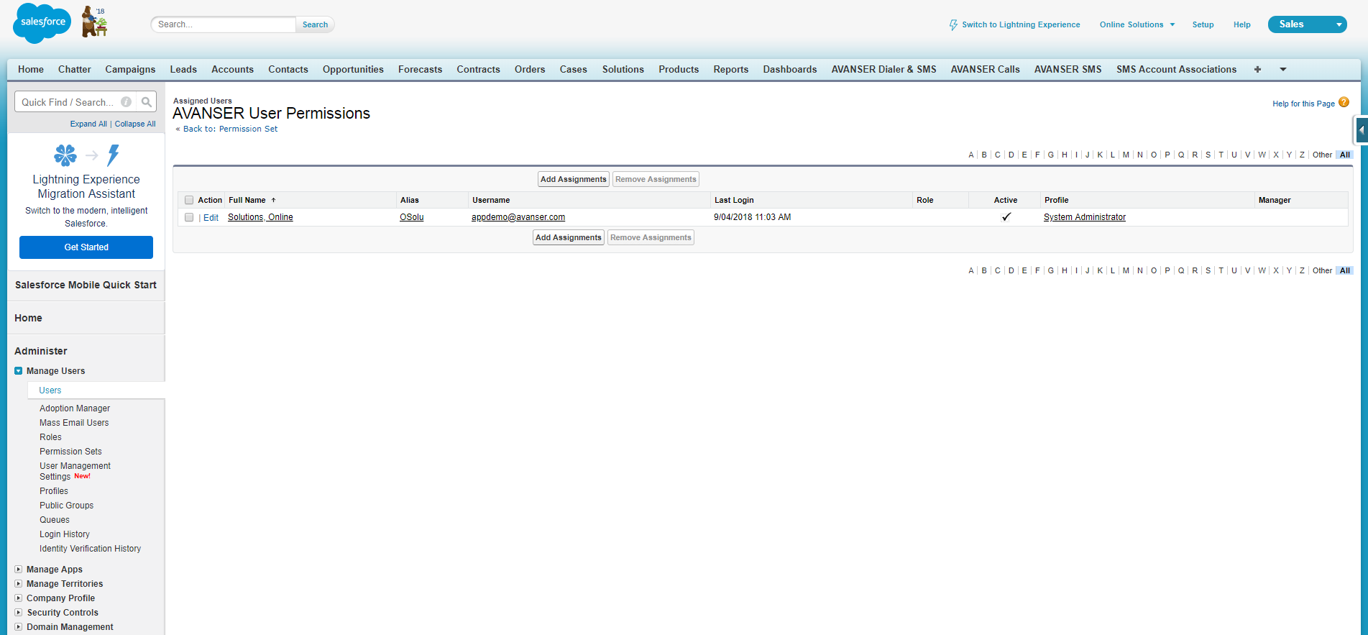The image size is (1368, 635).
Task: Open the Setup link
Action: (x=1203, y=24)
